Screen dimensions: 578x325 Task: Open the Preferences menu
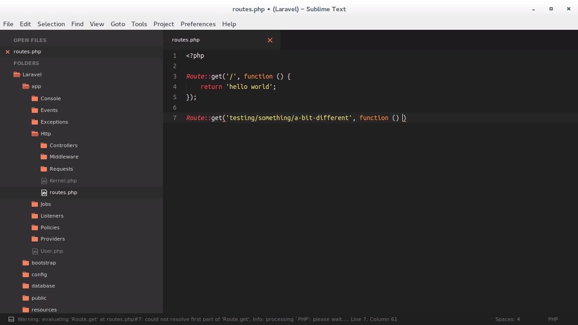click(198, 24)
